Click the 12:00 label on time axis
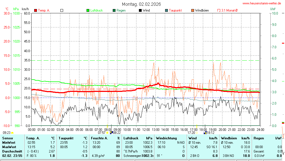This screenshot has height=161, width=285. click(146, 129)
